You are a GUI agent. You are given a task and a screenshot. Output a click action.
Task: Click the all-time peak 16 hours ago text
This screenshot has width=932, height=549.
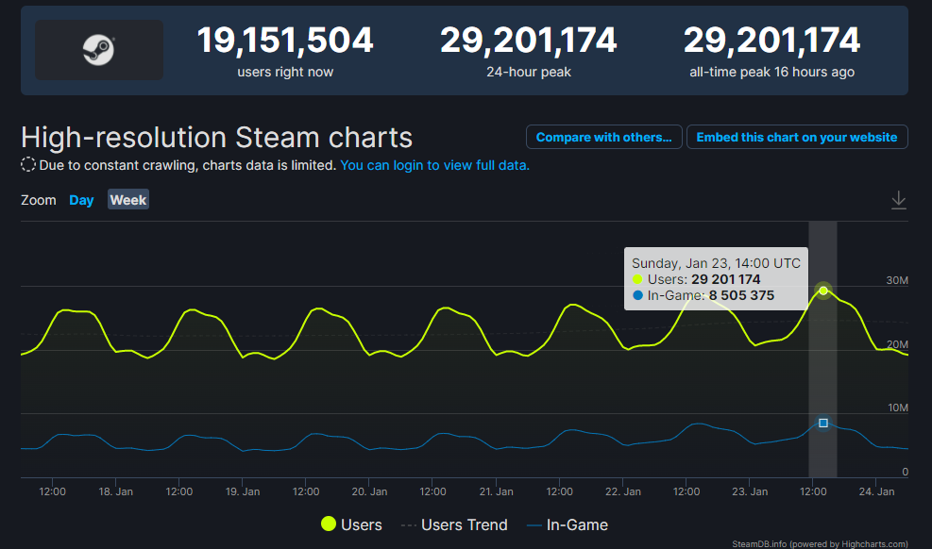click(772, 72)
